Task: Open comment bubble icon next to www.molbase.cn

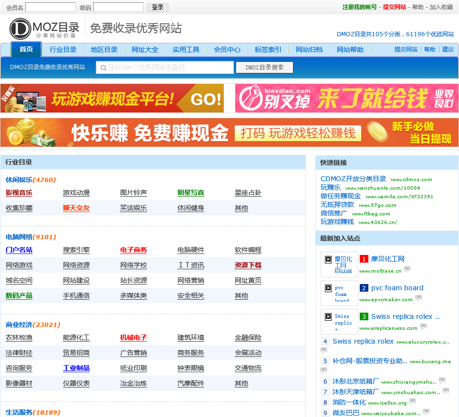Action: 407,269
